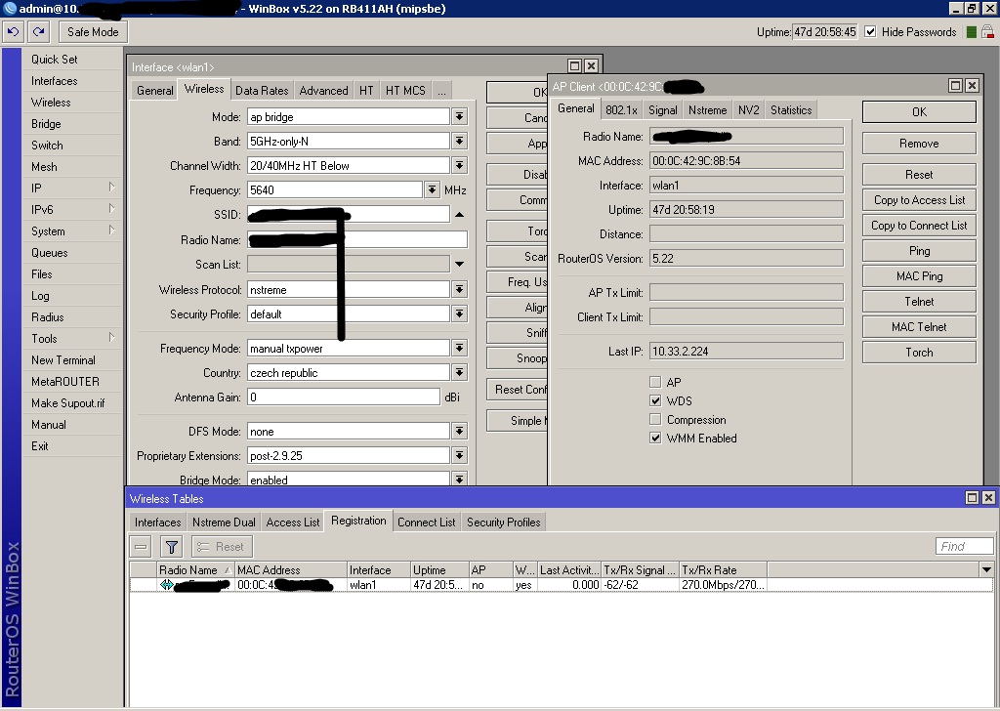Toggle the Hide Passwords checkbox

[870, 32]
